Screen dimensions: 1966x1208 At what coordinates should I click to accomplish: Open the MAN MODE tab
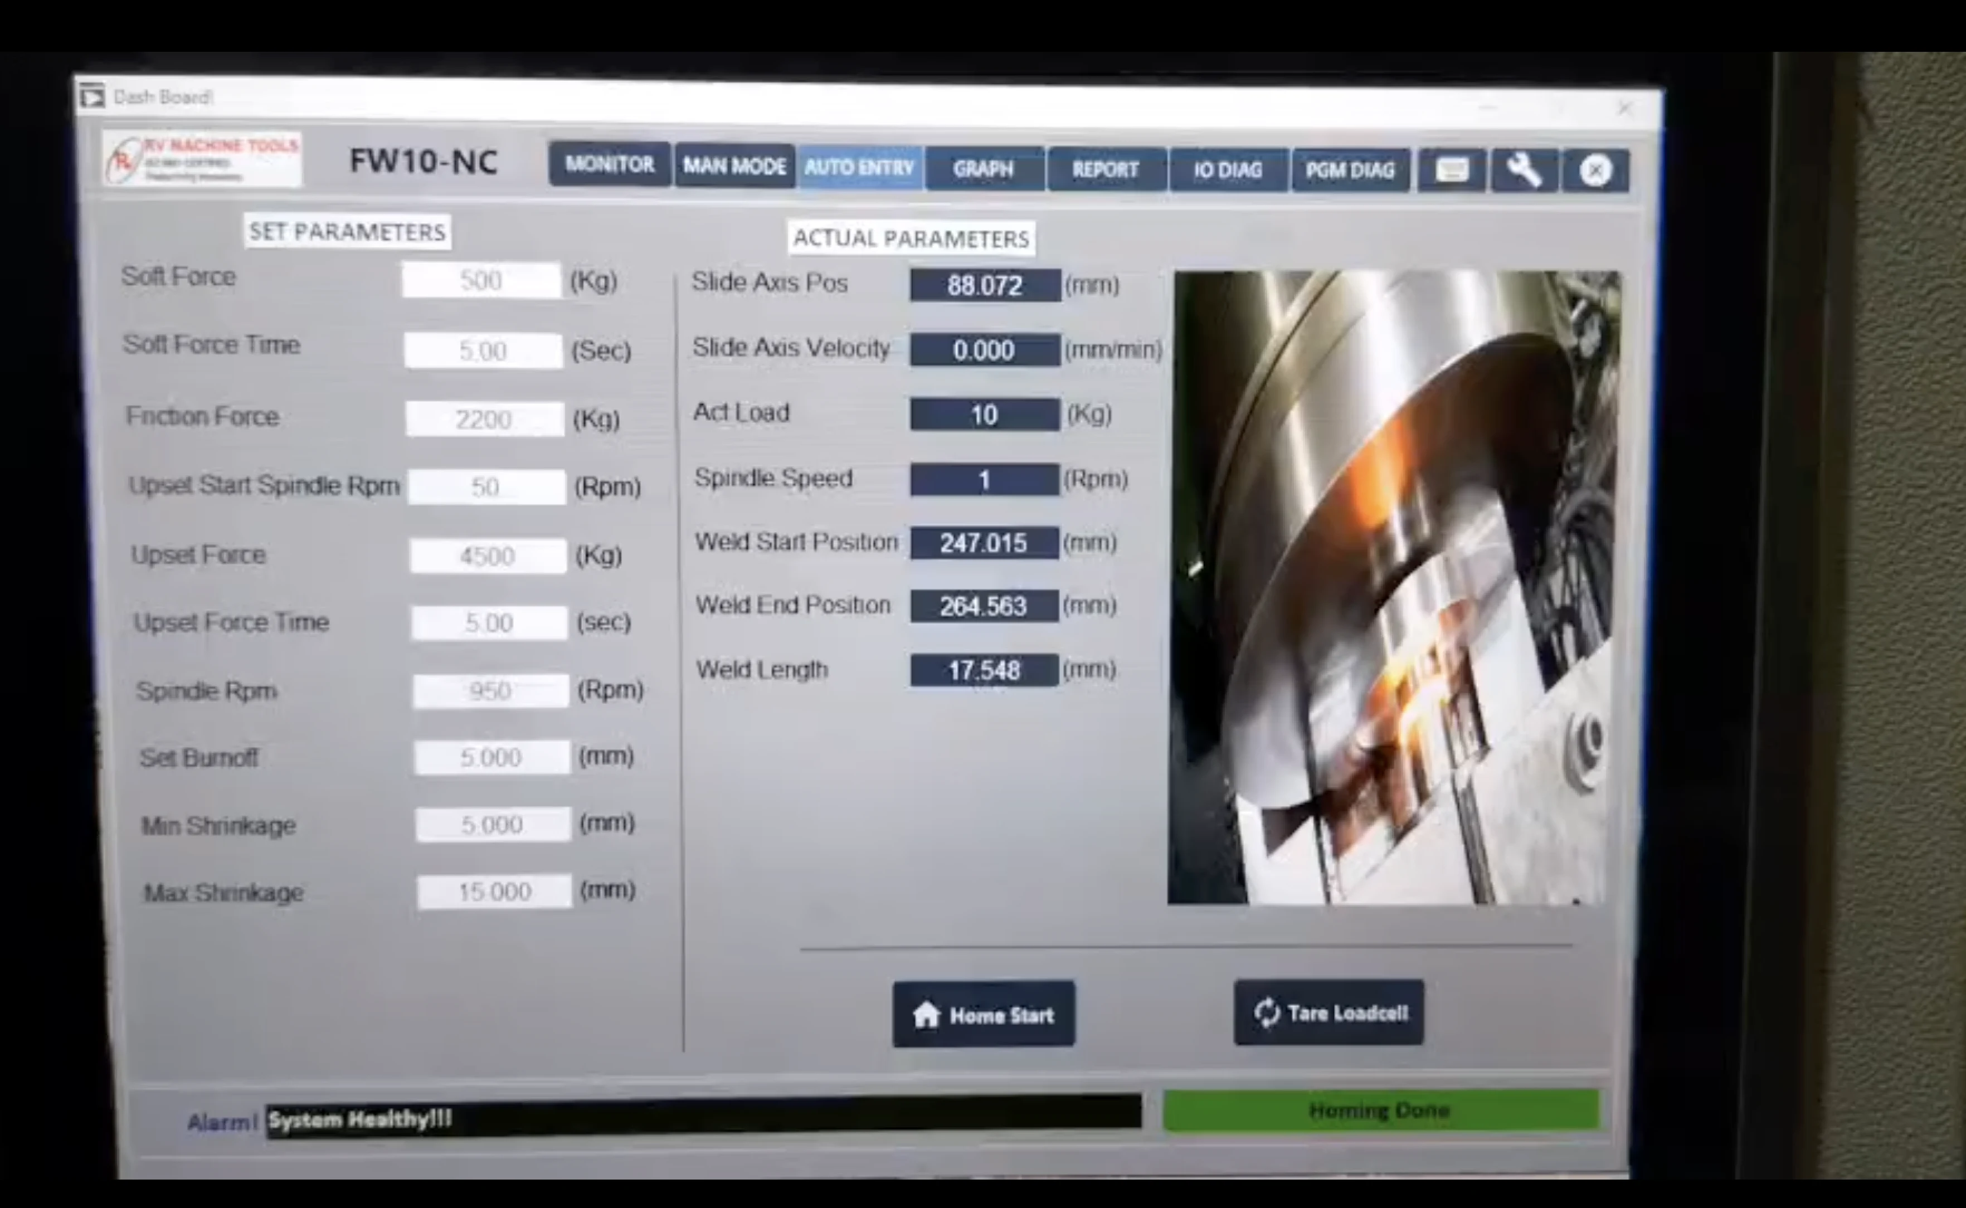tap(734, 166)
